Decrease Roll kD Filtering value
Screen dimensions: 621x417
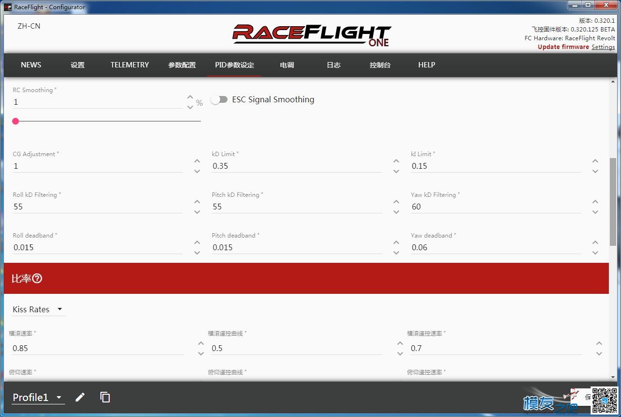197,211
